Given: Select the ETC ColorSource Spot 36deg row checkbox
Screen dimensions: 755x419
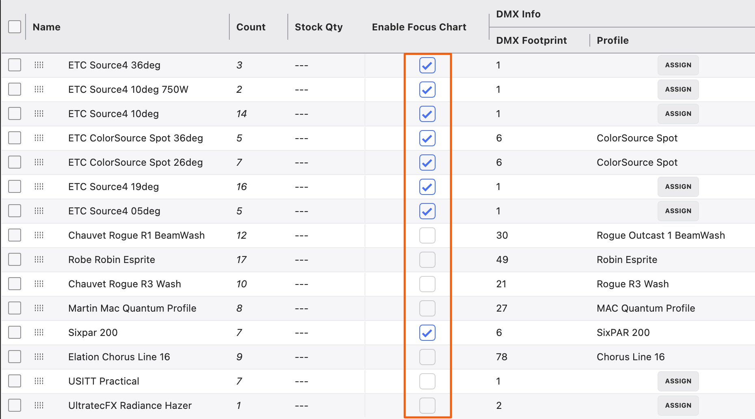Looking at the screenshot, I should 15,138.
